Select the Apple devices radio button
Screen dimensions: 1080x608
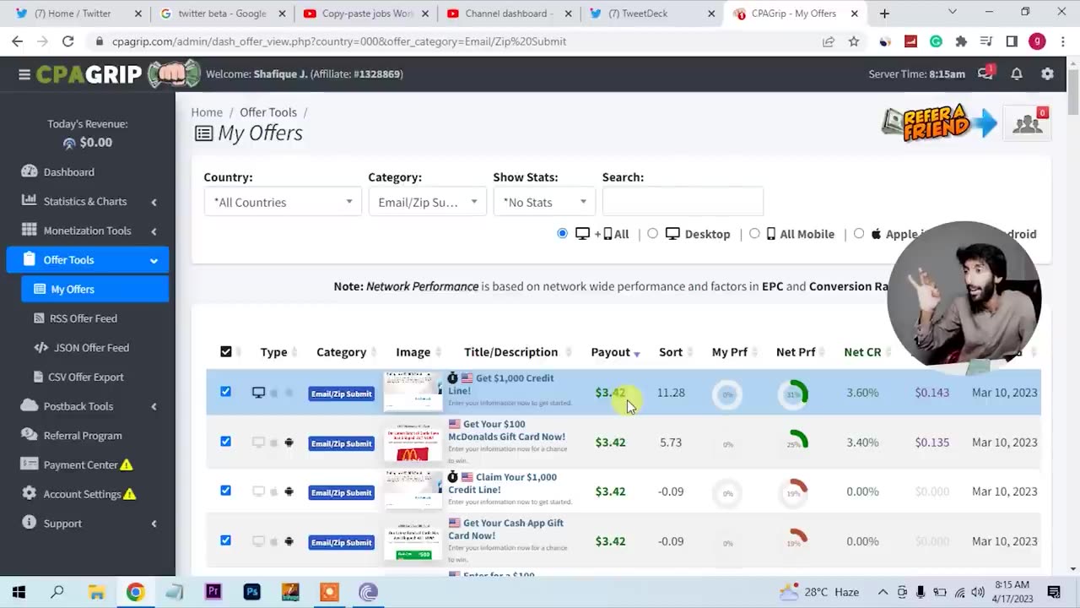point(859,233)
